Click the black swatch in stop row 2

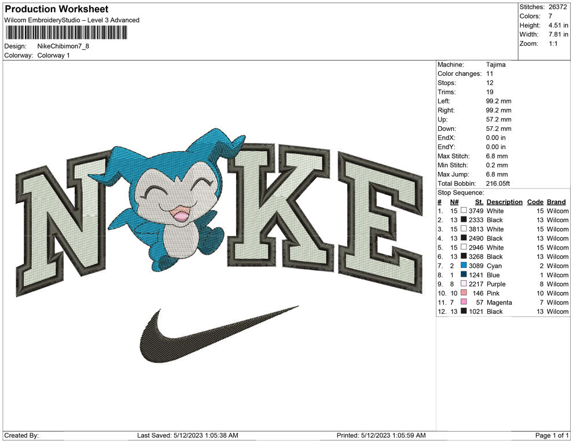[464, 219]
